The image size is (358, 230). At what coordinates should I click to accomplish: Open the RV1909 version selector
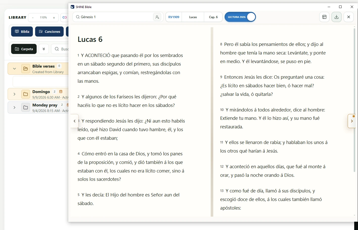click(x=174, y=17)
